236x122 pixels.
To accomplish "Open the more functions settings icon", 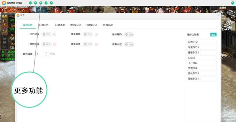I will (x=41, y=3).
